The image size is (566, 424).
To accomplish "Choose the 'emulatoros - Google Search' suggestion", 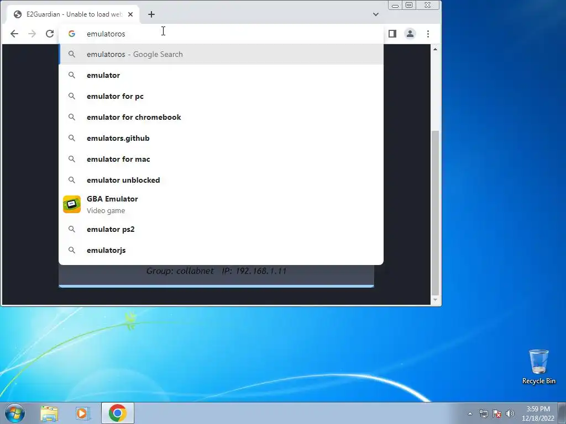I will point(221,54).
